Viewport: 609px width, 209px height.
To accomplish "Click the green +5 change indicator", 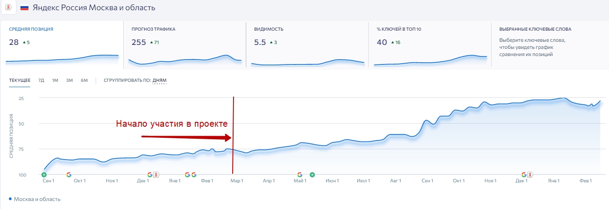I will click(26, 43).
